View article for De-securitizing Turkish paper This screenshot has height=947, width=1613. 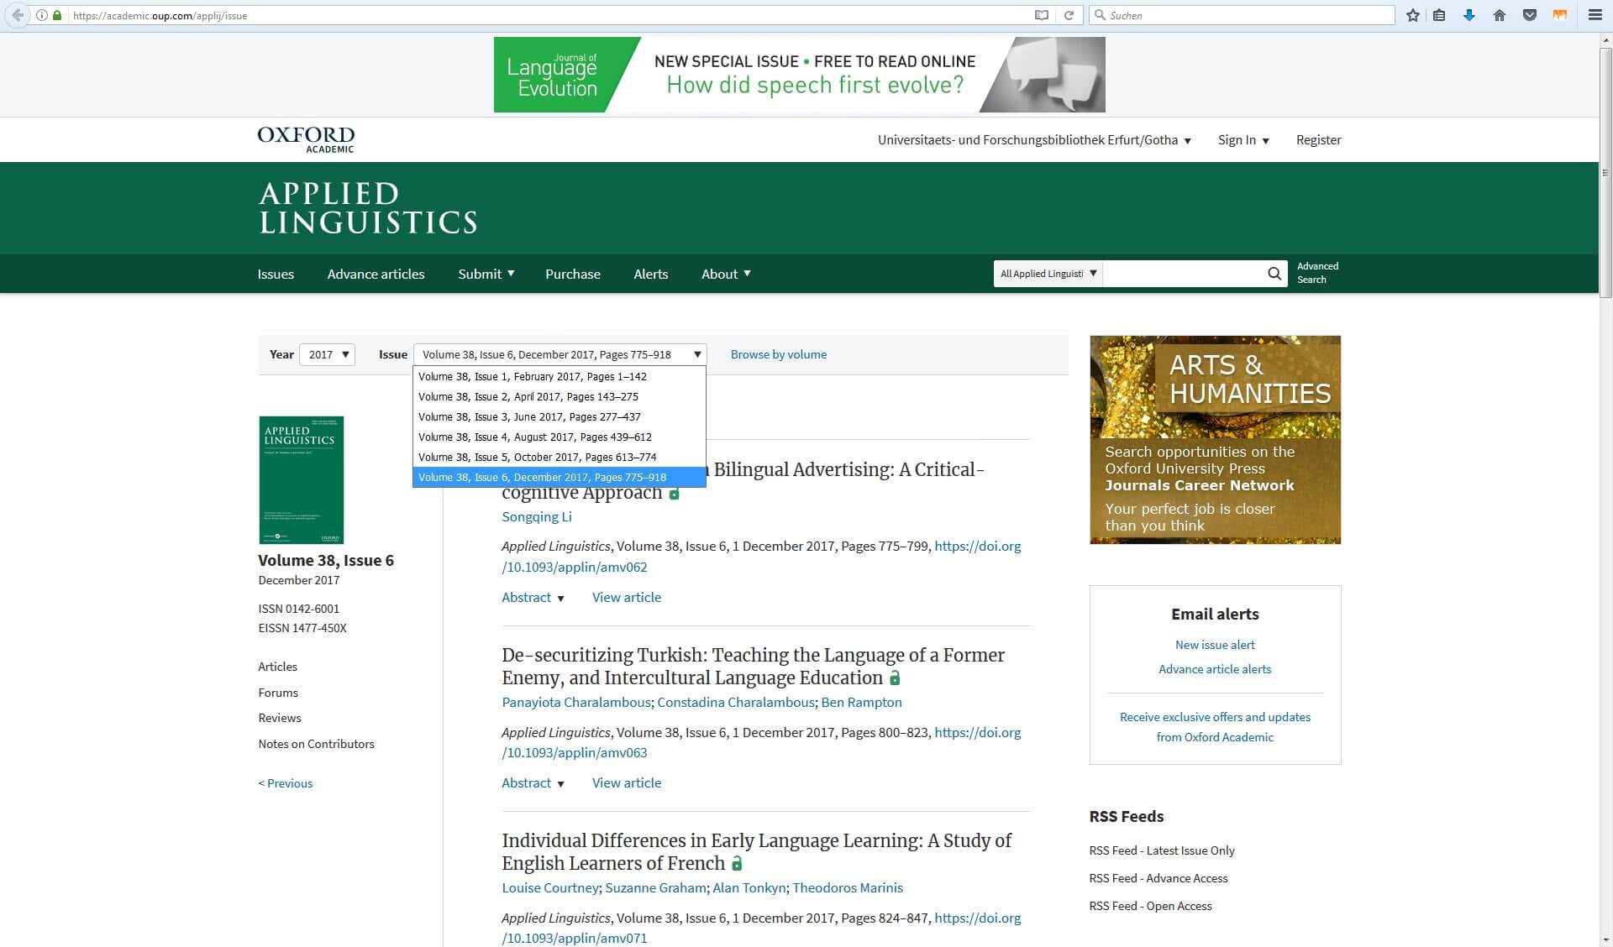pos(627,782)
